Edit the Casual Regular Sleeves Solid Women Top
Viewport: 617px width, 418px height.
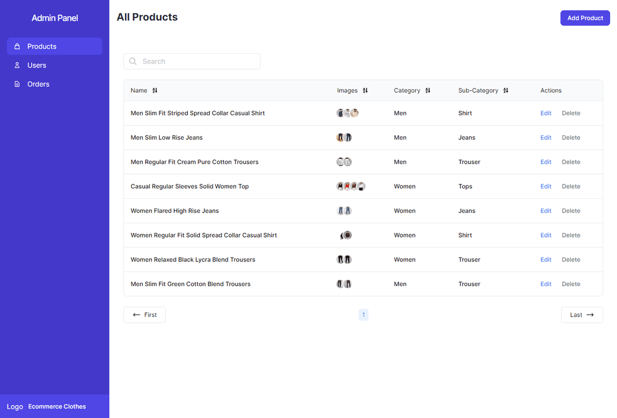pos(546,186)
